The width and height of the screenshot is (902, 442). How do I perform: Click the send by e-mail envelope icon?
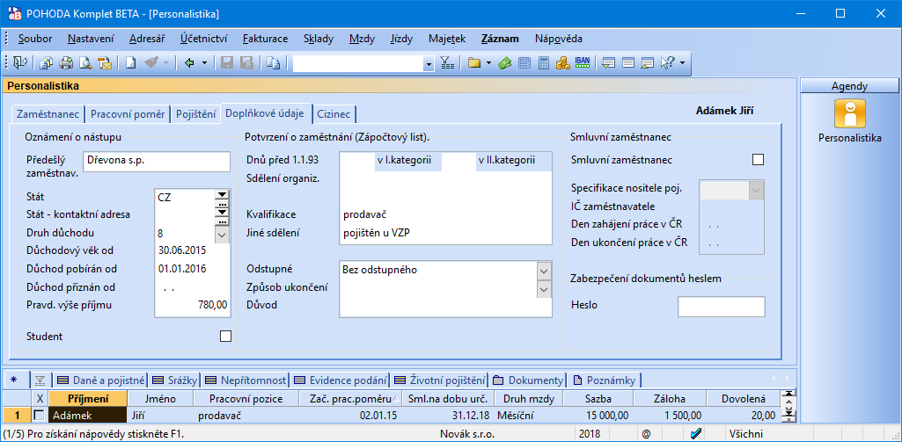[105, 62]
